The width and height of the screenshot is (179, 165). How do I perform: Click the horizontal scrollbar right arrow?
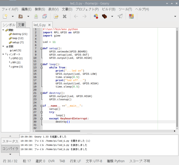(175, 131)
